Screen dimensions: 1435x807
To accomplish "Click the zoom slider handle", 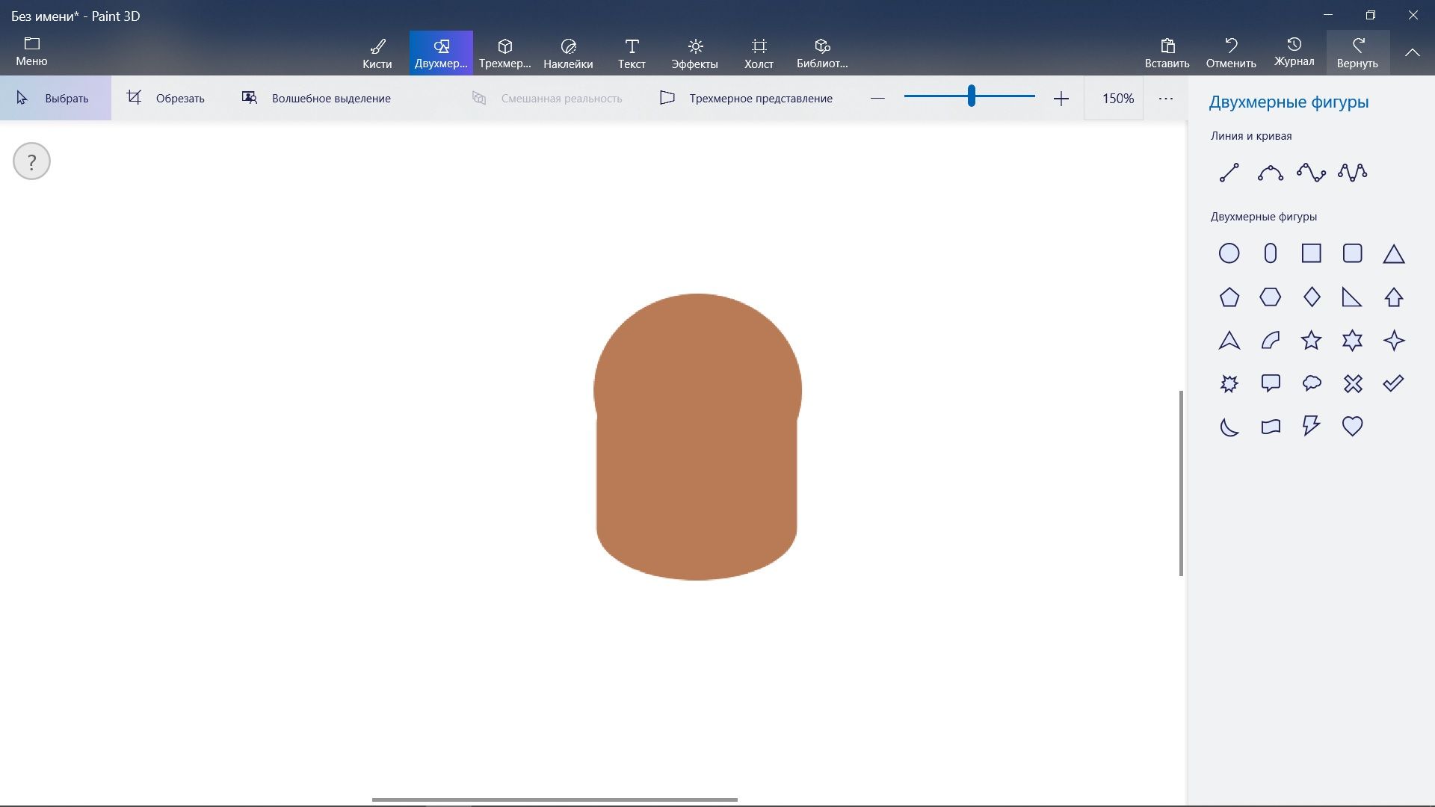I will (x=971, y=96).
